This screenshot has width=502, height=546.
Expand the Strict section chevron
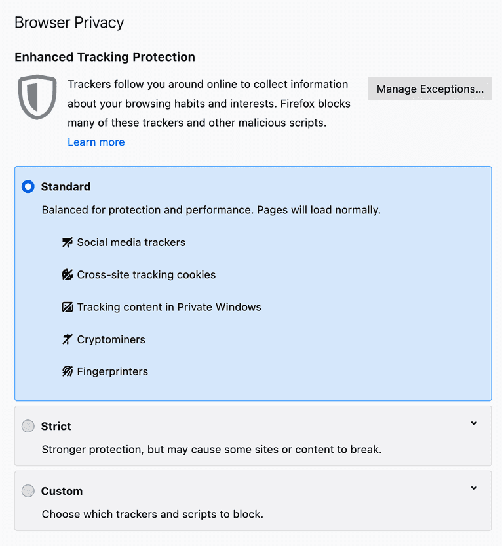click(474, 423)
